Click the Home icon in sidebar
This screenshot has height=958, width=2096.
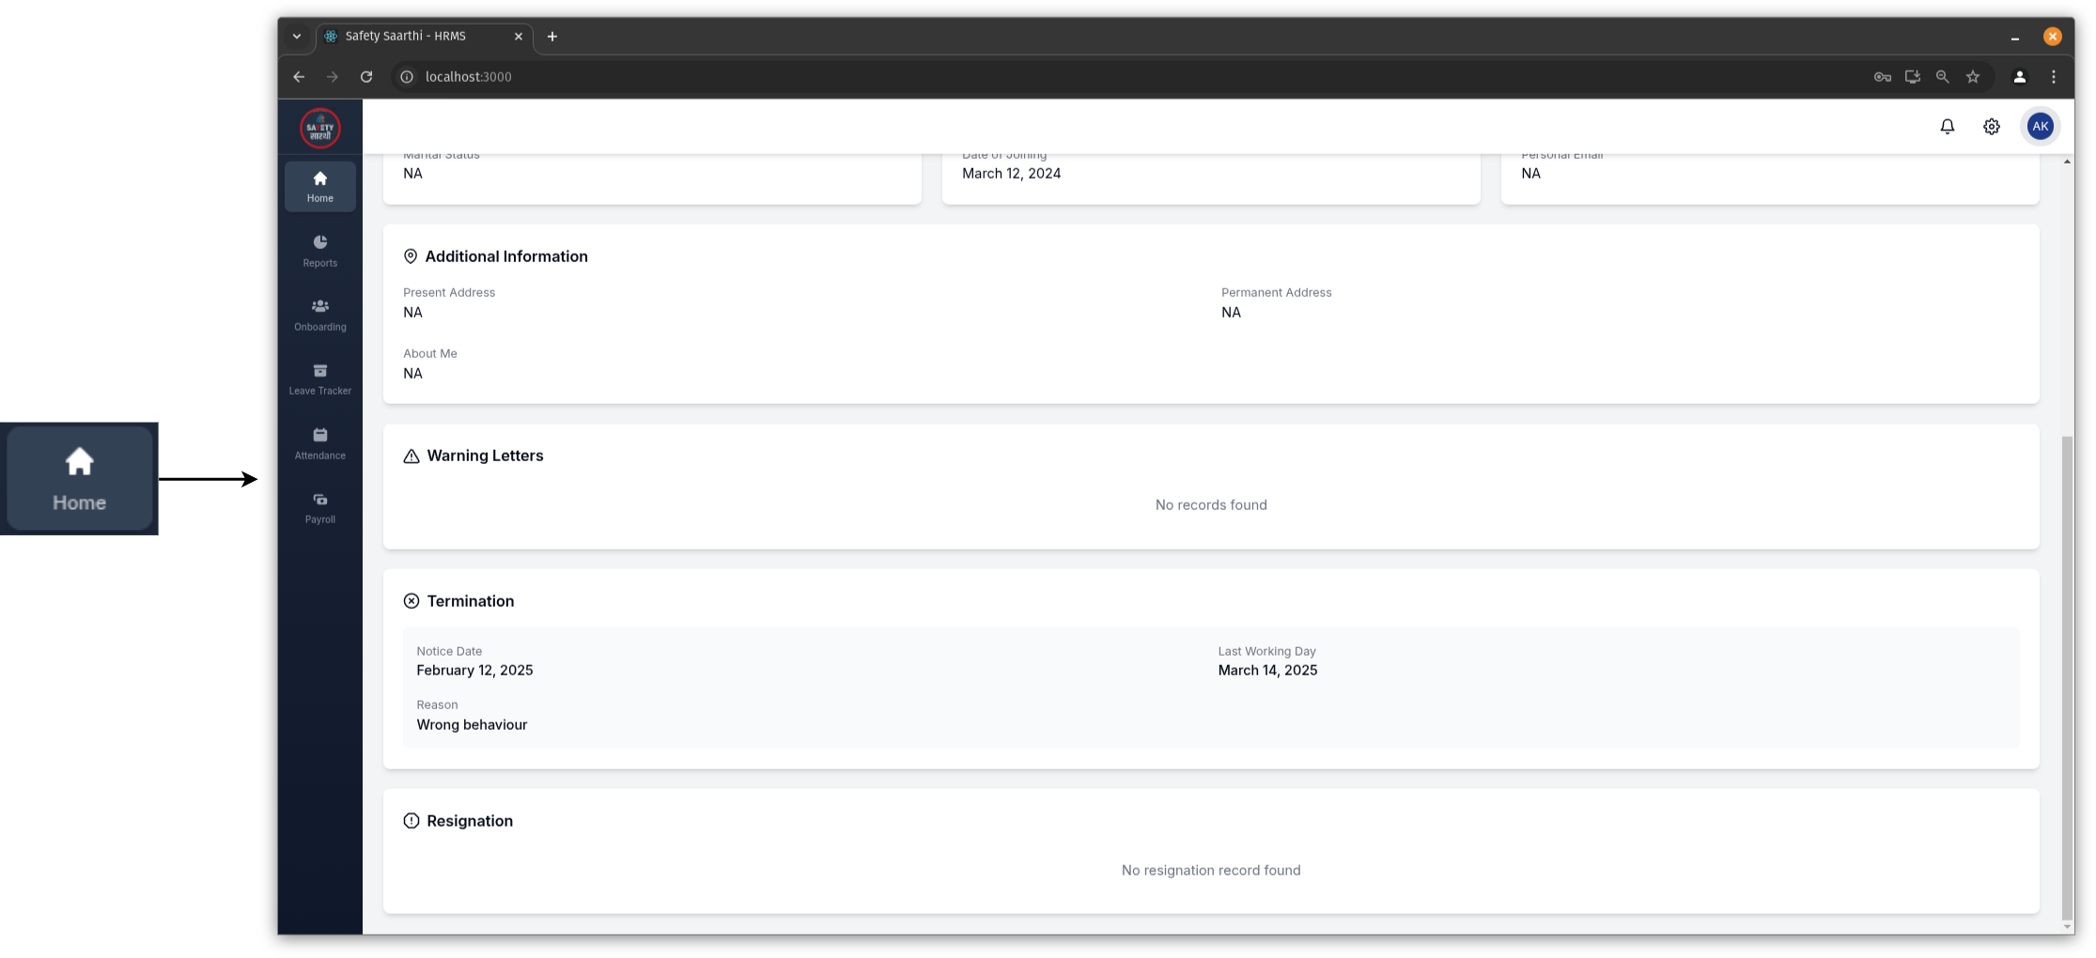[x=319, y=186]
